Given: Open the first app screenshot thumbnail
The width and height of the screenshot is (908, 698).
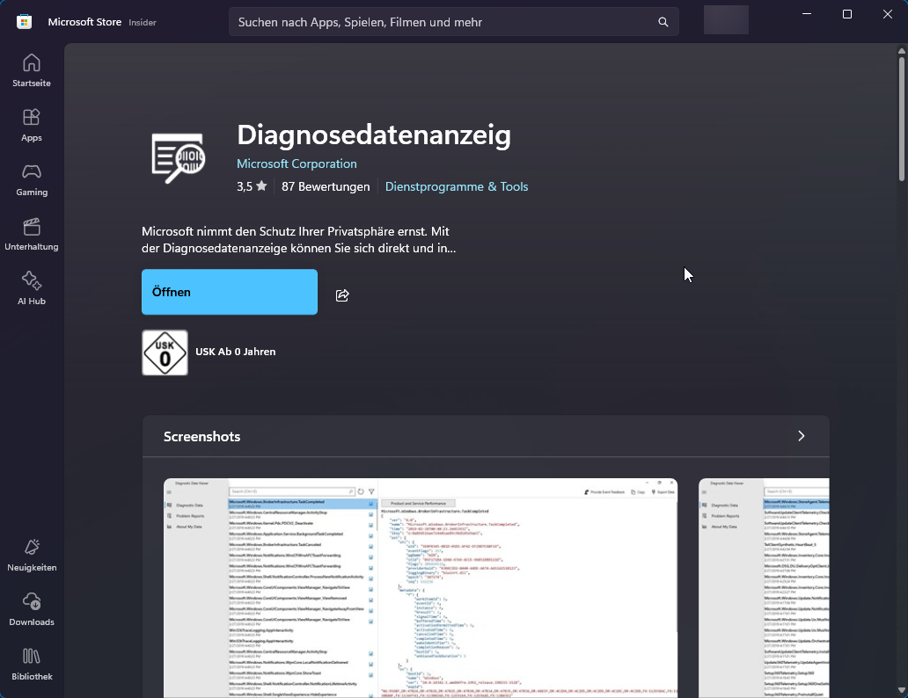Looking at the screenshot, I should pos(421,587).
